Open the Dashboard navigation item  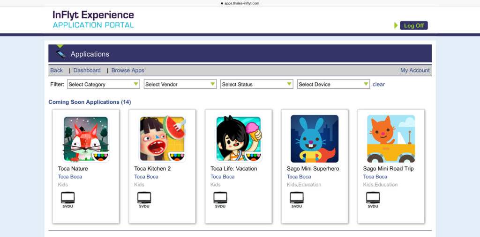click(x=87, y=70)
